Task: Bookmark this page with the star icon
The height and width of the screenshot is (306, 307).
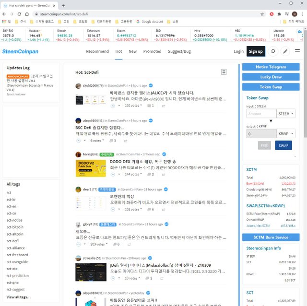Action: coord(262,14)
